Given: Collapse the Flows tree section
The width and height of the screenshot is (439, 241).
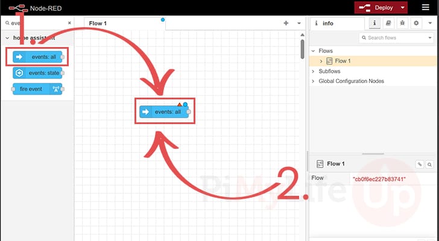Looking at the screenshot, I should 313,51.
